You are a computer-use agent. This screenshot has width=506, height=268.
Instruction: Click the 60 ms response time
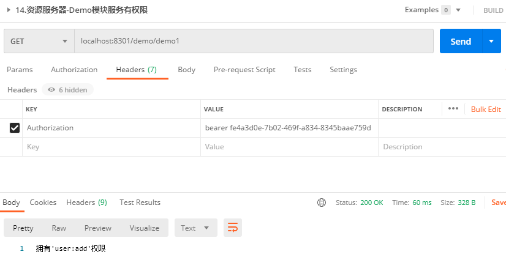(x=422, y=203)
